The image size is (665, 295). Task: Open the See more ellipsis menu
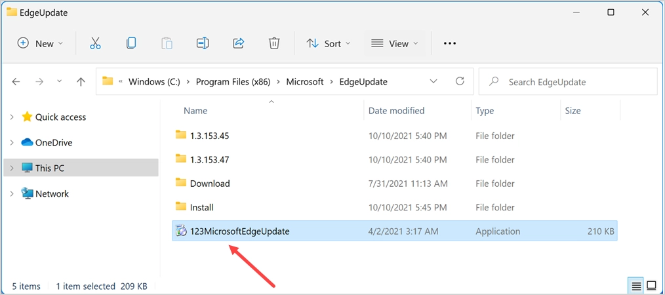449,43
